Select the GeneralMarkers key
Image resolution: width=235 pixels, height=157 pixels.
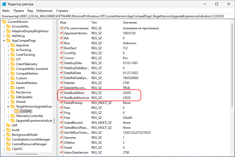[27, 83]
